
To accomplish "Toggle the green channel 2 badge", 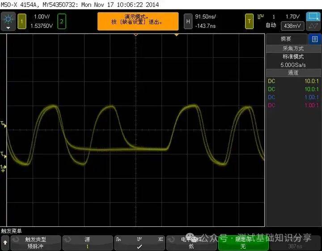I will pyautogui.click(x=62, y=21).
